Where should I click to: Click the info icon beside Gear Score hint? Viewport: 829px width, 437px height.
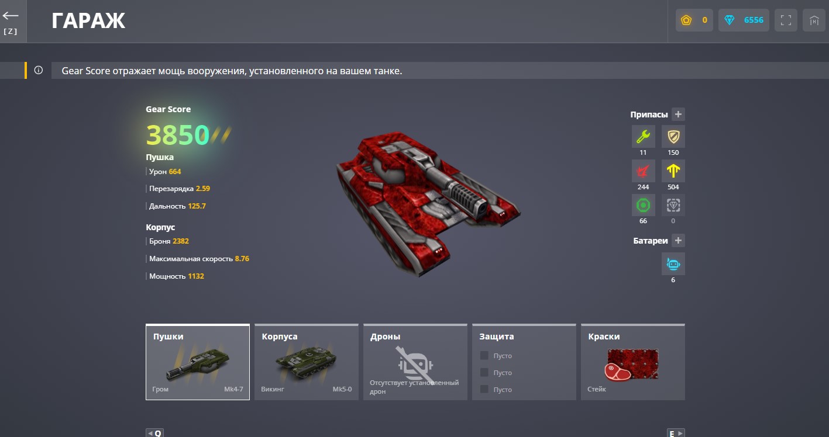(39, 70)
